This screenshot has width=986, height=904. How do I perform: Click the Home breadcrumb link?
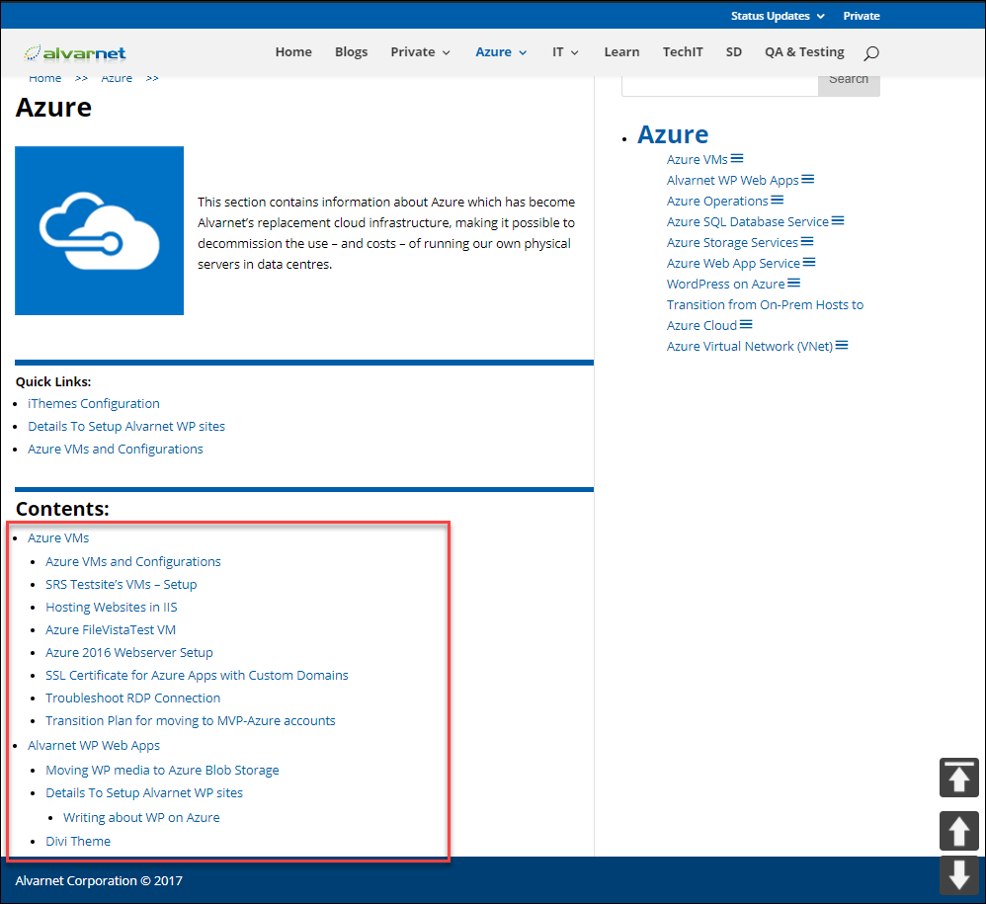tap(45, 79)
